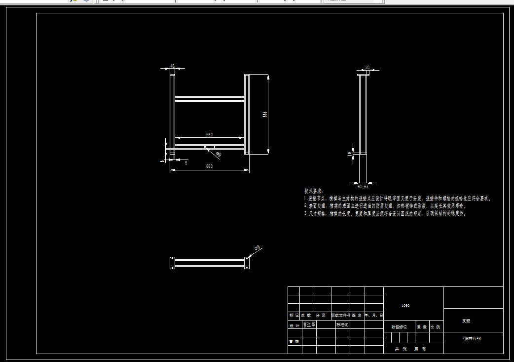Click the "技术要求:" heading text
Screen dimensions: 514x362
click(314, 191)
